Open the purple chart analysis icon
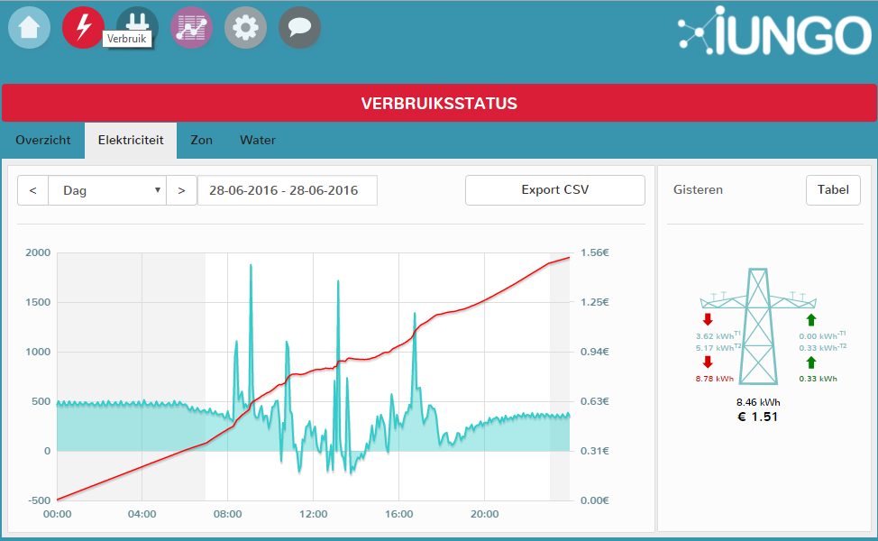 (x=191, y=27)
